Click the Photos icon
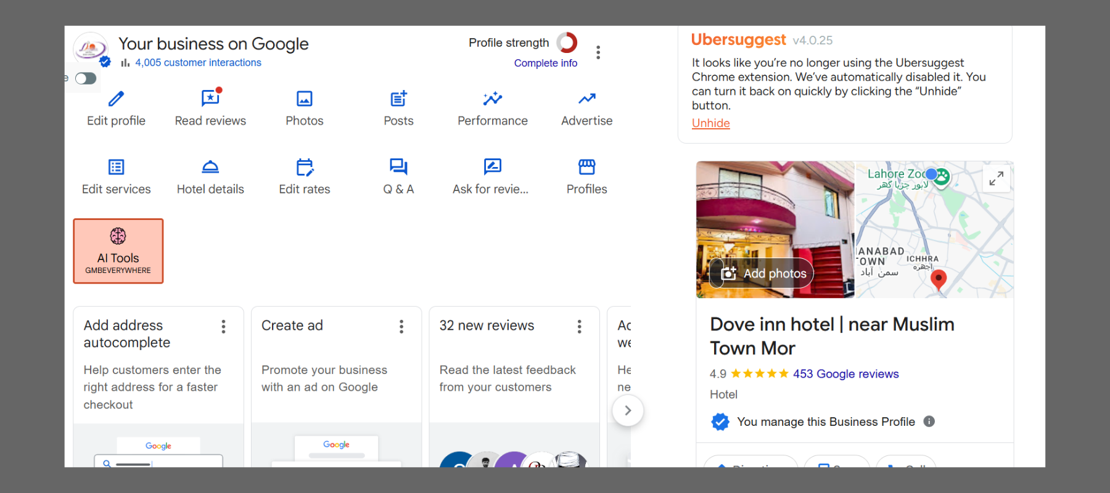 (304, 99)
